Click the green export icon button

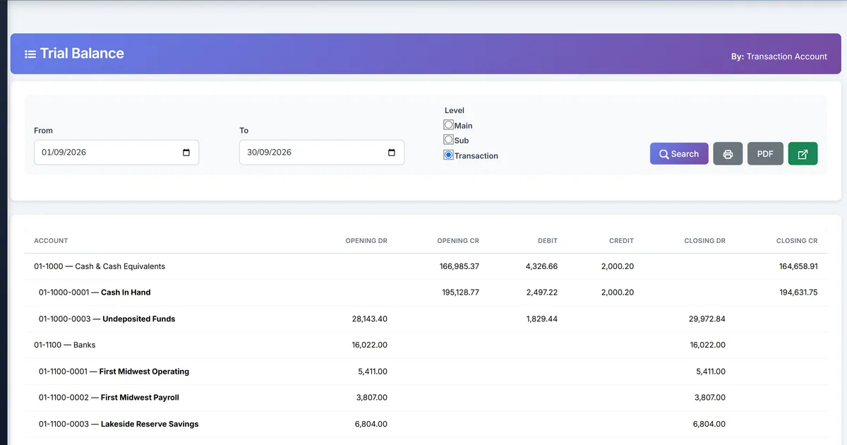tap(803, 154)
